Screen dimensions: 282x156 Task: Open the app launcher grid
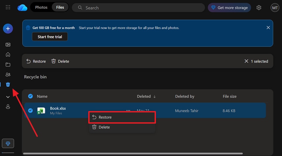tap(8, 7)
